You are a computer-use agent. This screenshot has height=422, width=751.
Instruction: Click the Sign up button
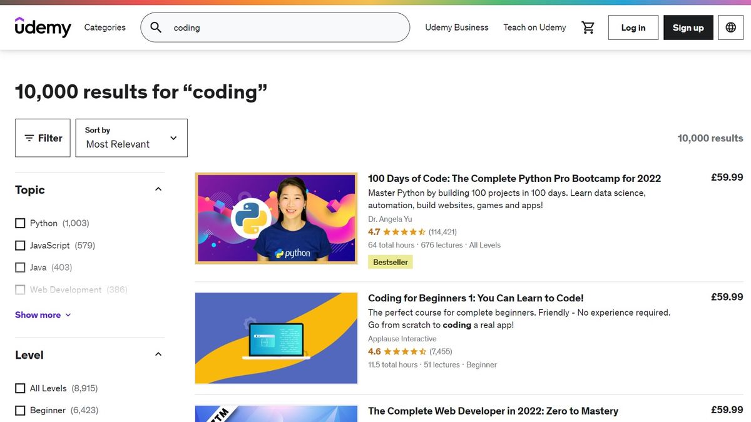(x=688, y=27)
